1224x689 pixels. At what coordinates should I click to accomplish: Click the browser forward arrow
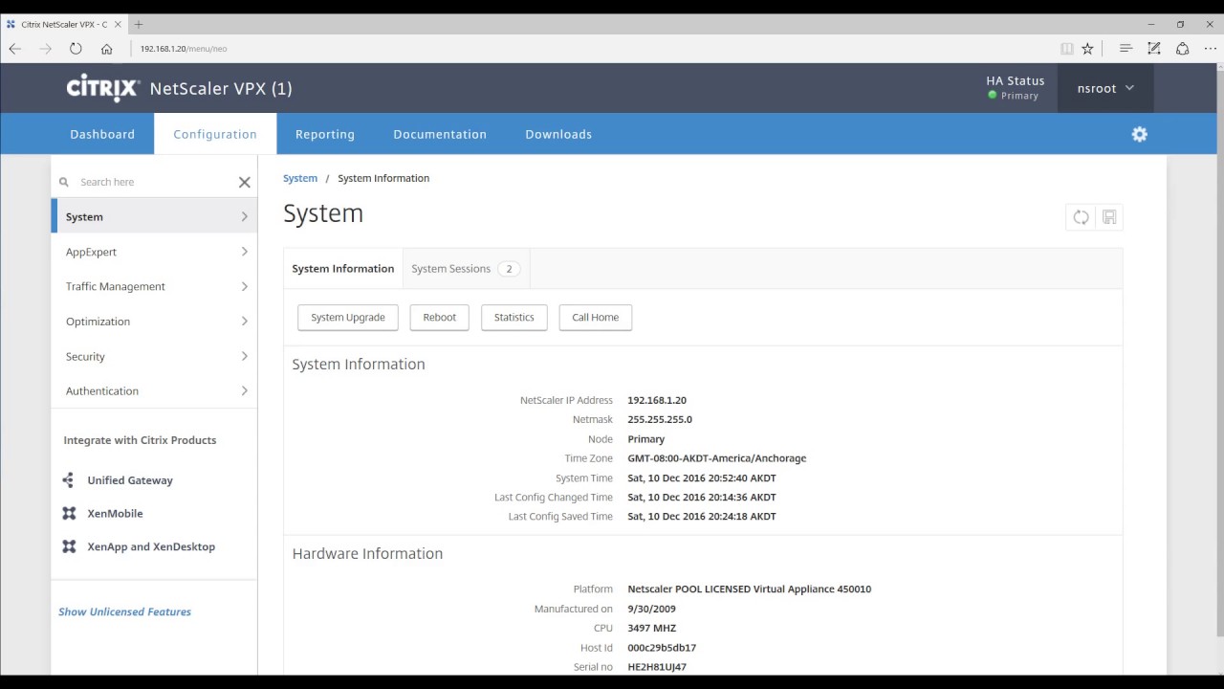coord(45,49)
